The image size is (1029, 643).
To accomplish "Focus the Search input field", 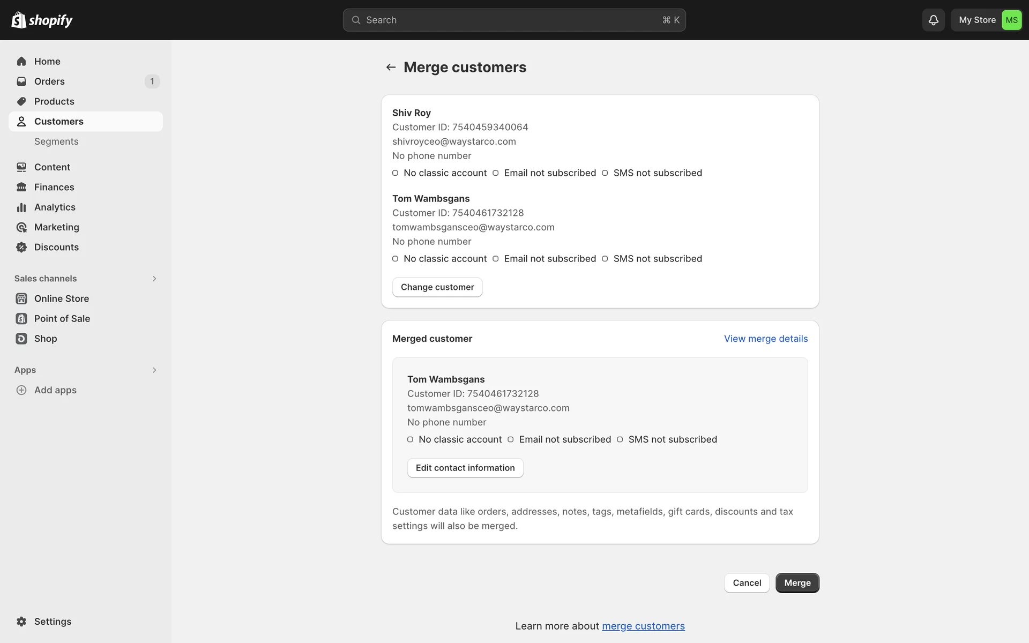I will pos(513,20).
